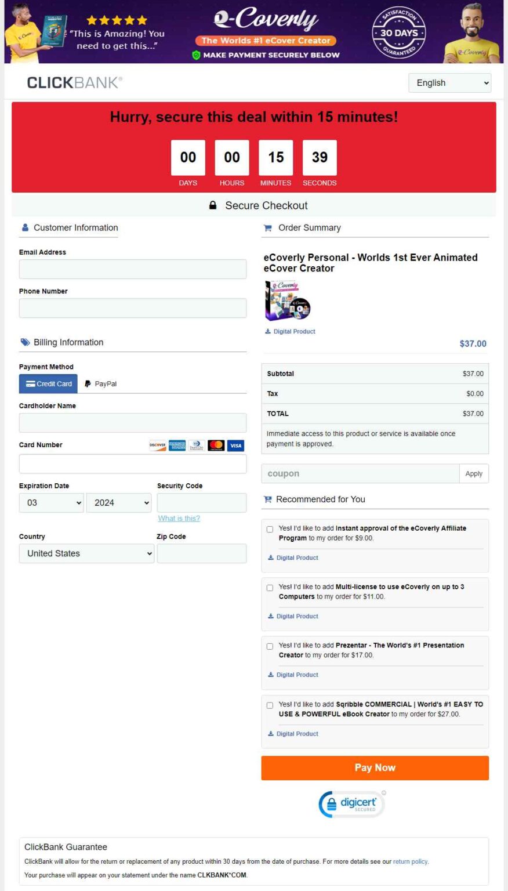Click the five-star rating in banner
The height and width of the screenshot is (891, 508).
tap(117, 20)
